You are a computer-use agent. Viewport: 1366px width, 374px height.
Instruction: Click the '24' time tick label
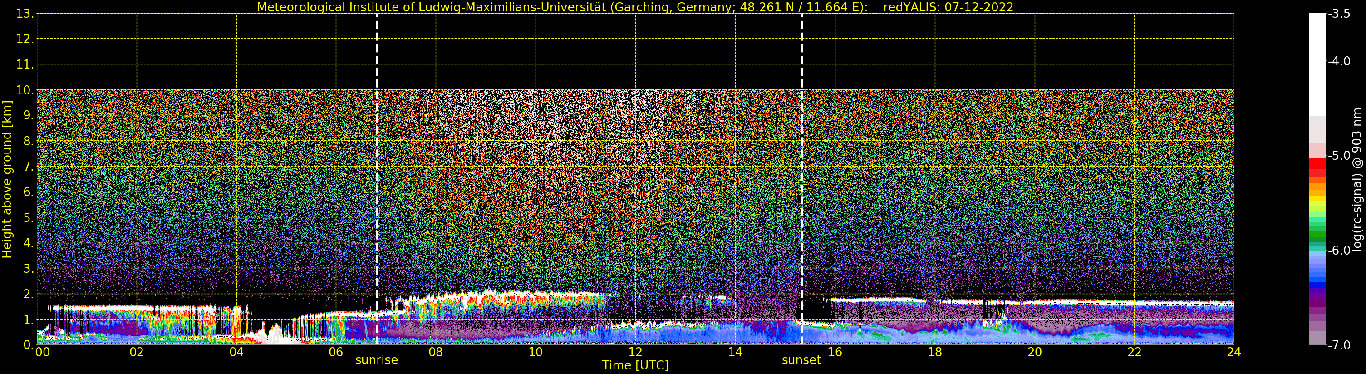(x=1234, y=352)
